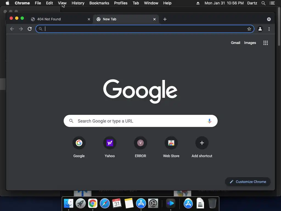This screenshot has width=281, height=211.
Task: Open the Web Store shortcut
Action: click(171, 148)
